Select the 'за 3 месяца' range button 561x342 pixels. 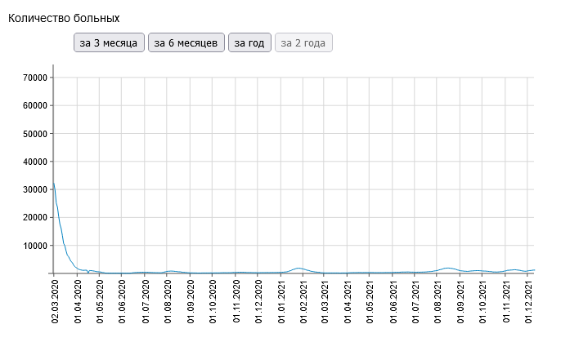(109, 42)
